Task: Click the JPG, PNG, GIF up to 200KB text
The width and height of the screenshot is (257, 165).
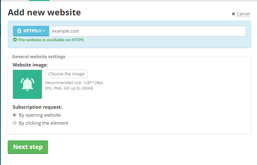Action: click(69, 88)
